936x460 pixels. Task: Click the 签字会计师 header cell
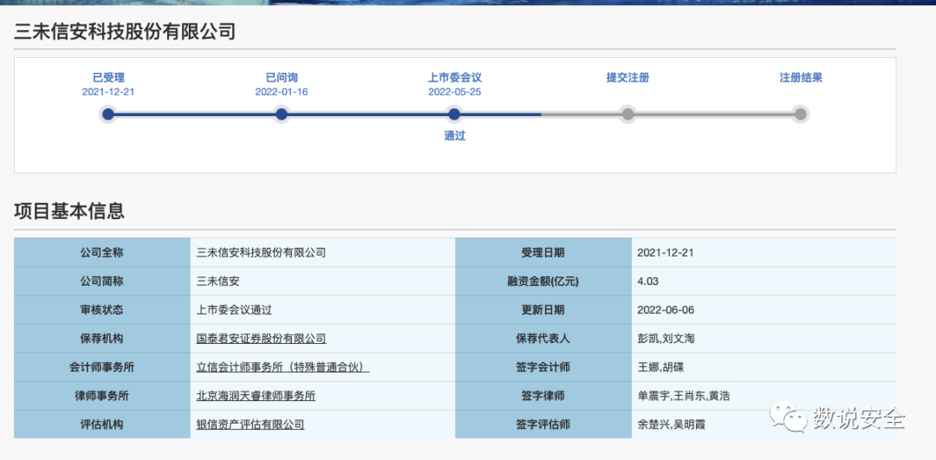click(x=543, y=367)
